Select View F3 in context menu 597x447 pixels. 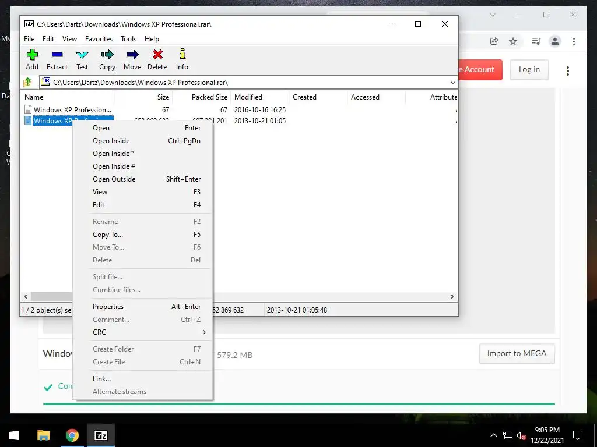tap(143, 192)
